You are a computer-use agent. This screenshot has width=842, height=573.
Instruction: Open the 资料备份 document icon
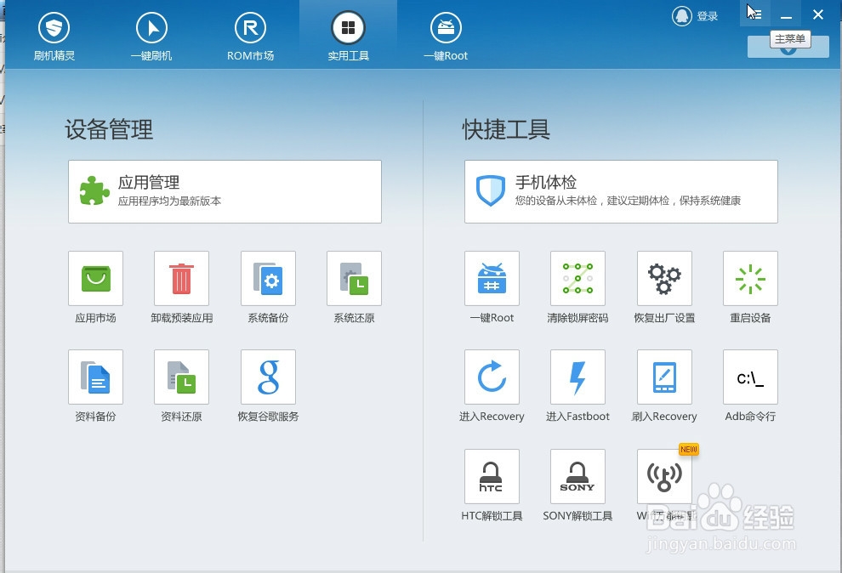[95, 377]
